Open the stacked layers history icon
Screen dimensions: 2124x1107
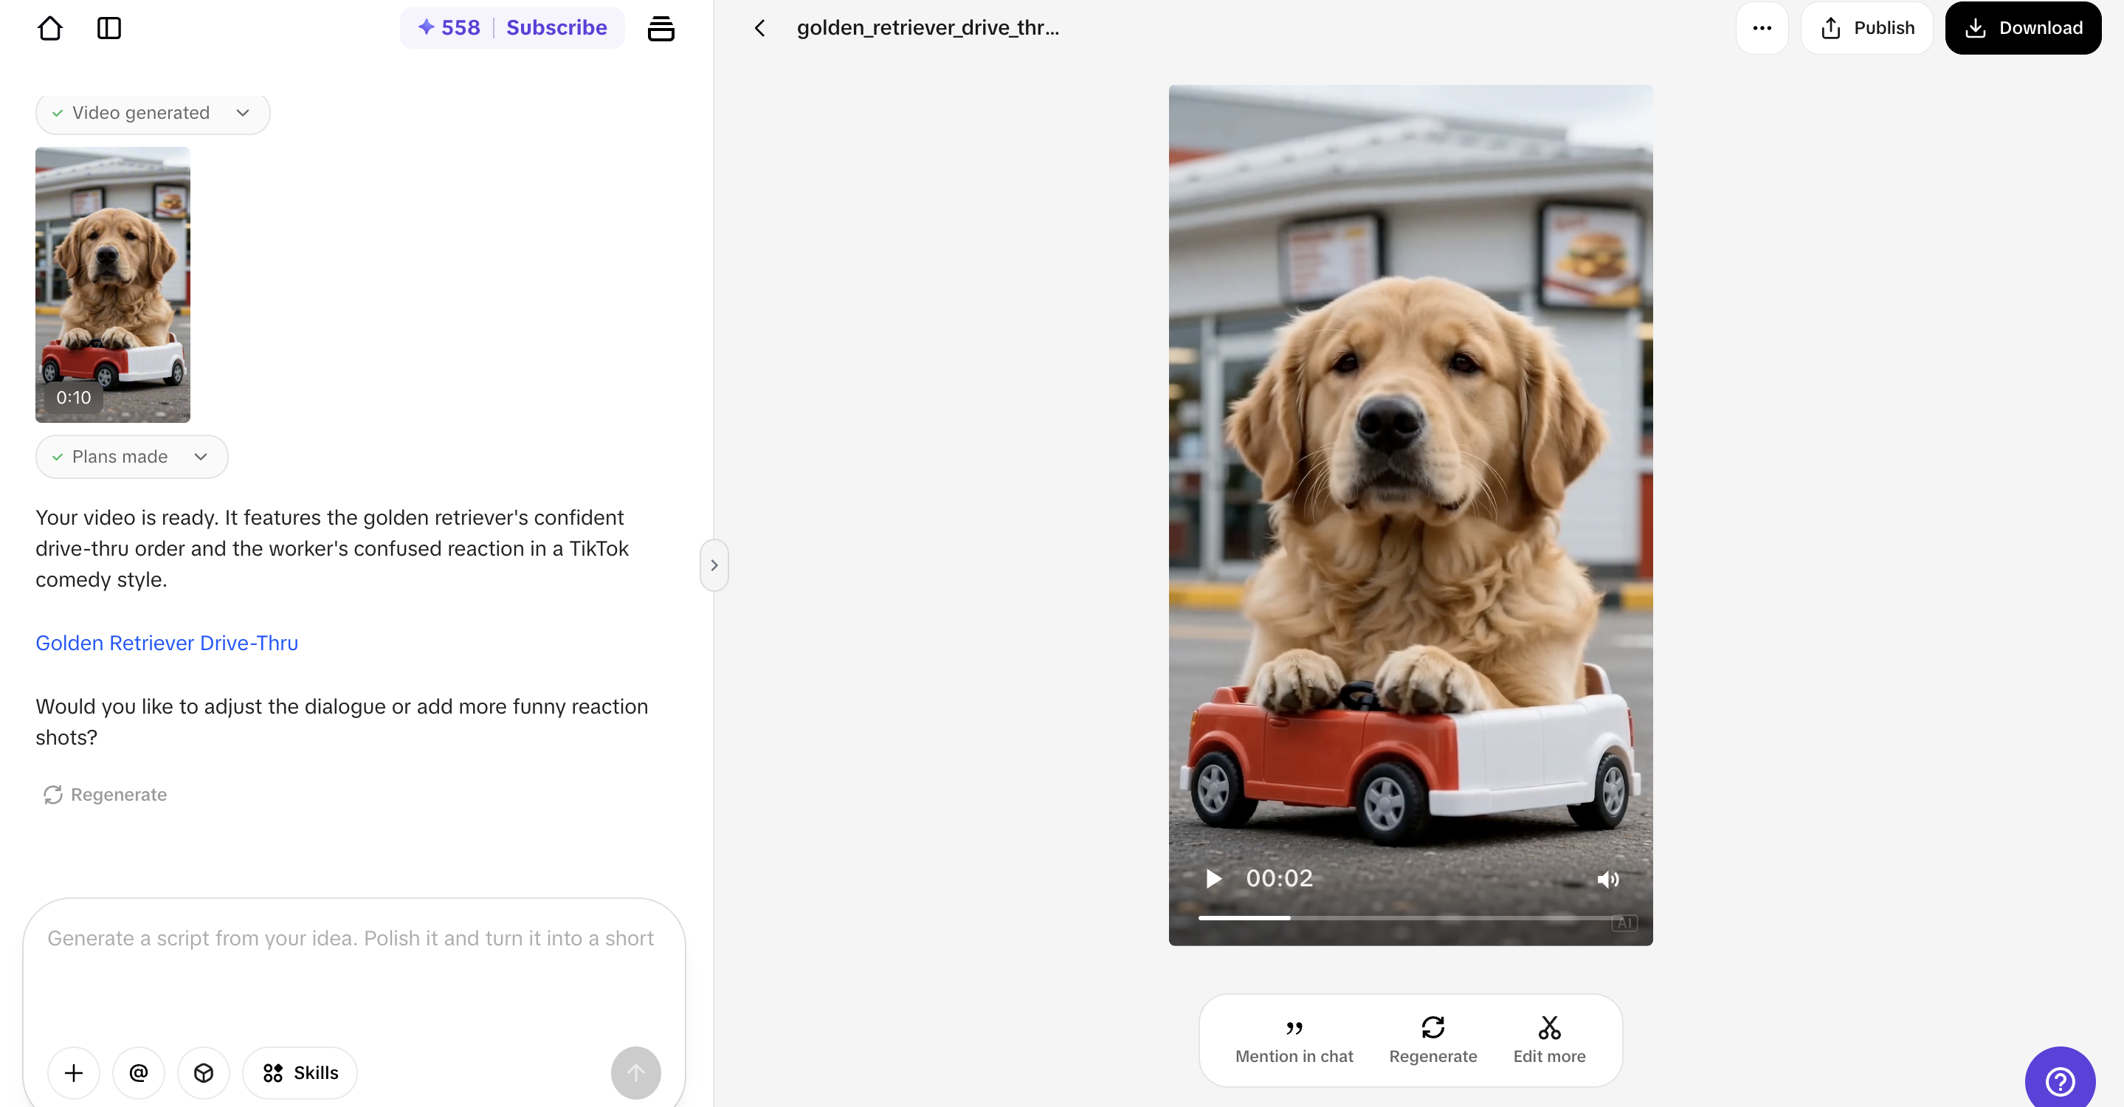click(661, 28)
